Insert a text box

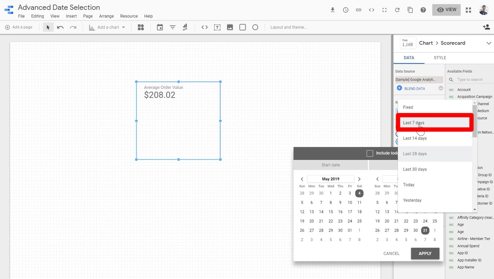click(217, 27)
